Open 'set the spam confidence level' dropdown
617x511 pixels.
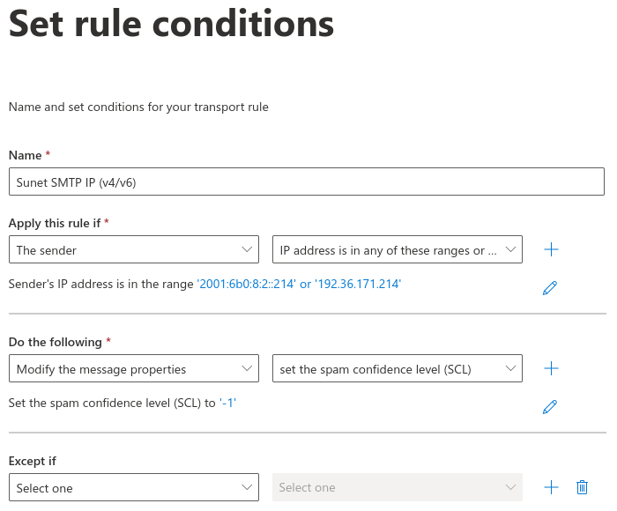pyautogui.click(x=398, y=368)
